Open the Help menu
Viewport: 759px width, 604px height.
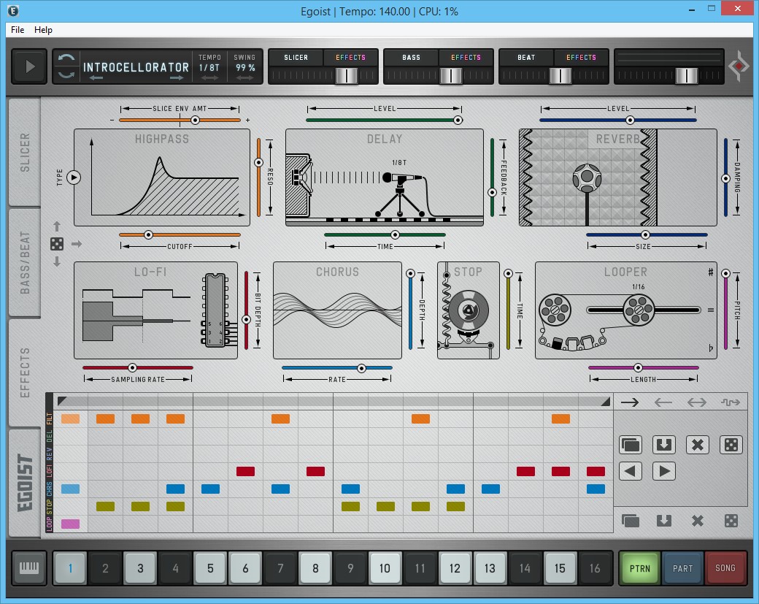[x=43, y=30]
